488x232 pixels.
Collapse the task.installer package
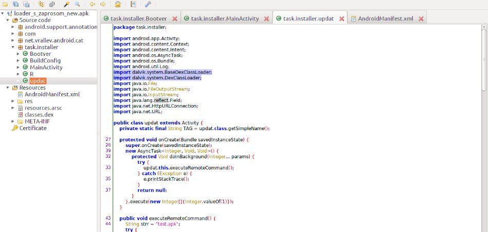pos(13,47)
